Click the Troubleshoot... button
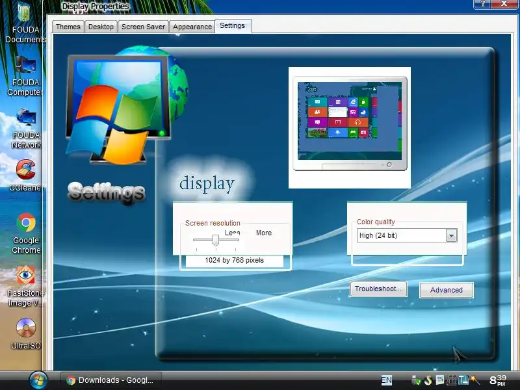Image resolution: width=520 pixels, height=390 pixels. [x=378, y=289]
